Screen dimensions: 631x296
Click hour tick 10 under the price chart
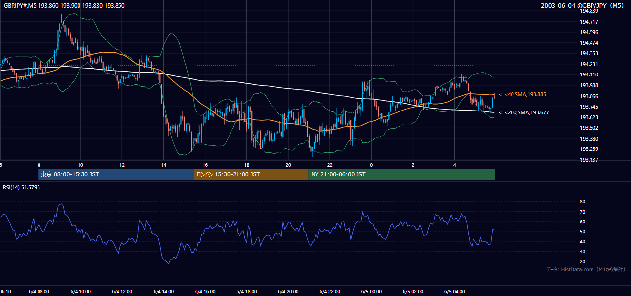point(80,165)
